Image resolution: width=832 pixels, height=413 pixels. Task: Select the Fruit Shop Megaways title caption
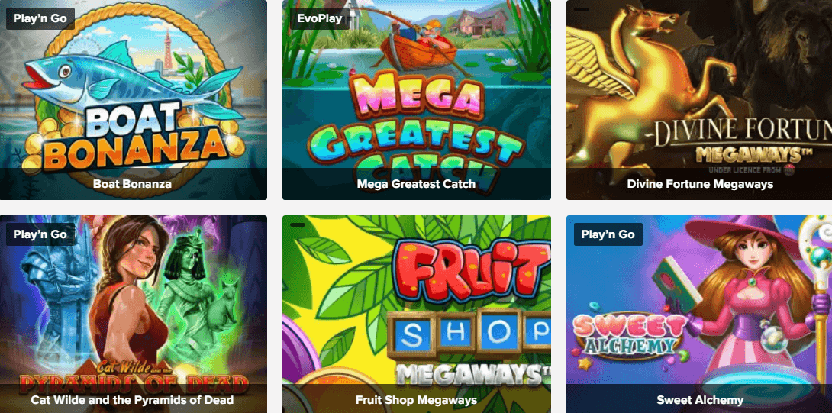416,400
